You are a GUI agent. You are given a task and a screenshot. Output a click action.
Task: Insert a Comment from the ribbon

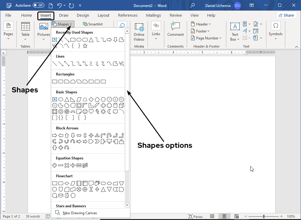(x=176, y=30)
